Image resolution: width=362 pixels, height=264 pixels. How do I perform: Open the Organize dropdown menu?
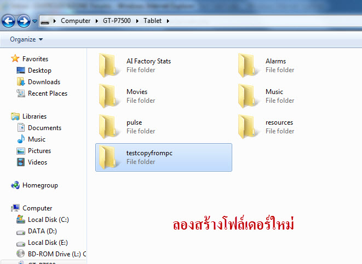[26, 39]
